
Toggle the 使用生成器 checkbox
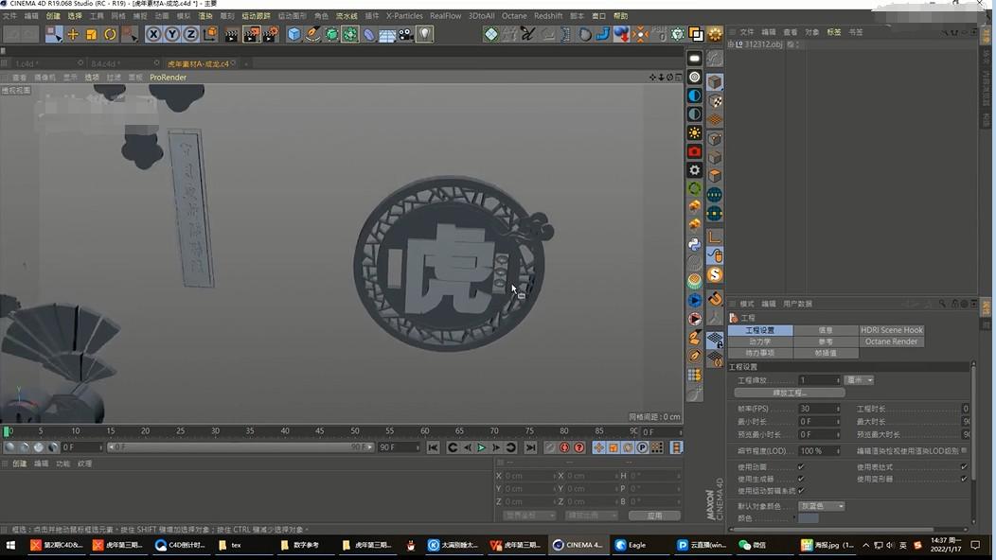801,479
